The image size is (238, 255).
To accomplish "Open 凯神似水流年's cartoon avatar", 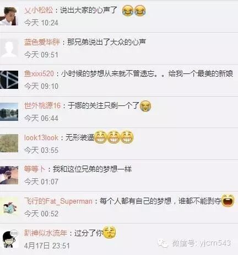I will (10, 239).
